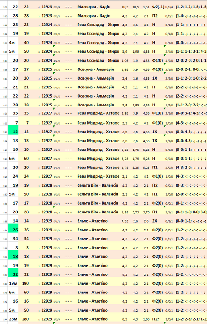Image resolution: width=207 pixels, height=324 pixels.
Task: Select odds cell 1,95 in row 114
Action: tap(135, 52)
